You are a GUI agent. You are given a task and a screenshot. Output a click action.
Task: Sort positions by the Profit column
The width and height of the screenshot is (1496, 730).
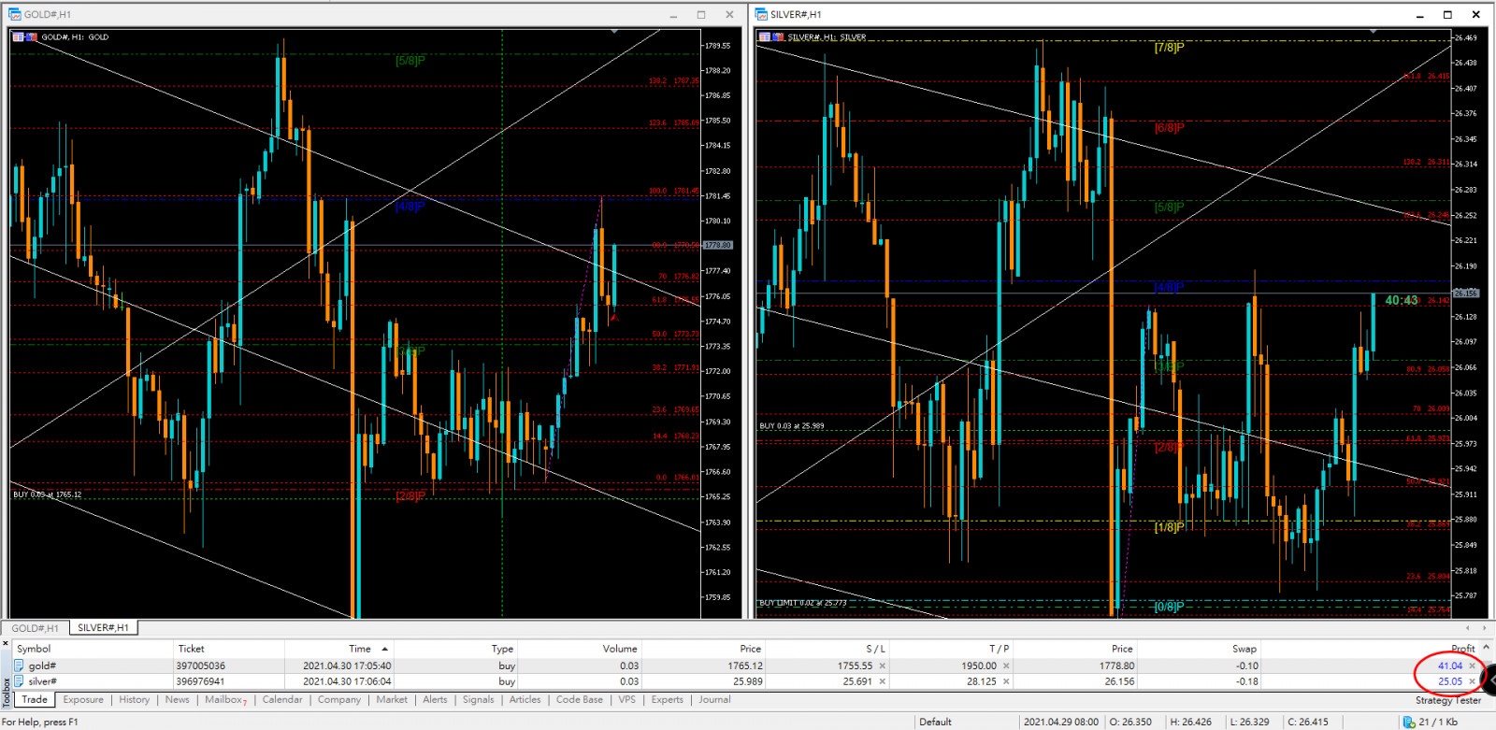coord(1463,649)
